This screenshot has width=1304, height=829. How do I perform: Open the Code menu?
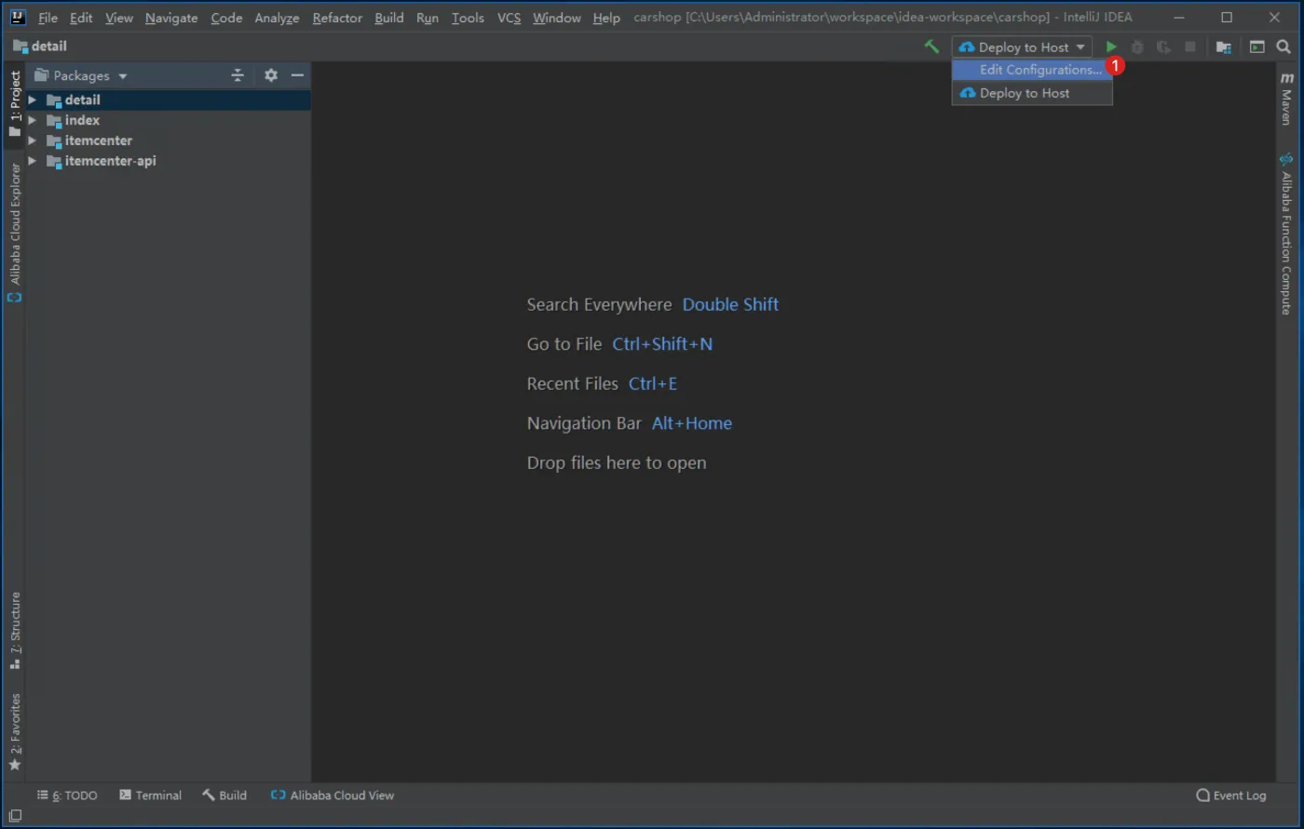[226, 18]
